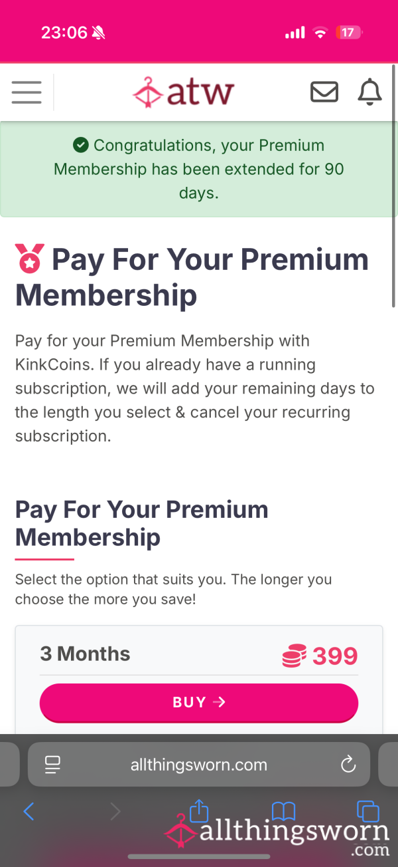Go back with the browser arrow
Image resolution: width=398 pixels, height=867 pixels.
(x=29, y=811)
